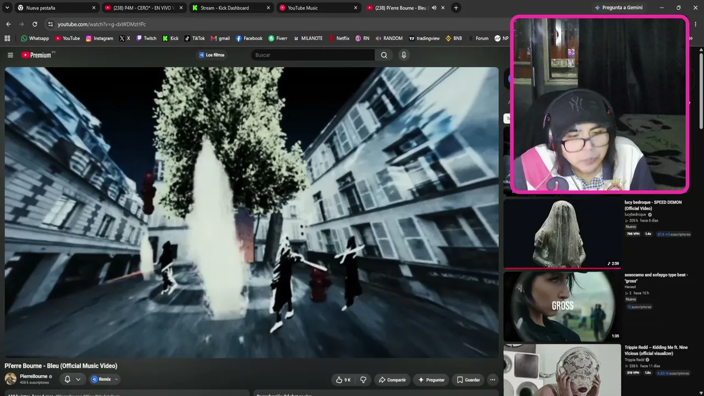This screenshot has height=396, width=704.
Task: Open the TikTok bookmark
Action: click(x=195, y=38)
